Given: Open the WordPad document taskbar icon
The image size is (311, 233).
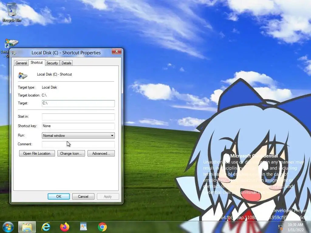Looking at the screenshot, I should pos(84,227).
